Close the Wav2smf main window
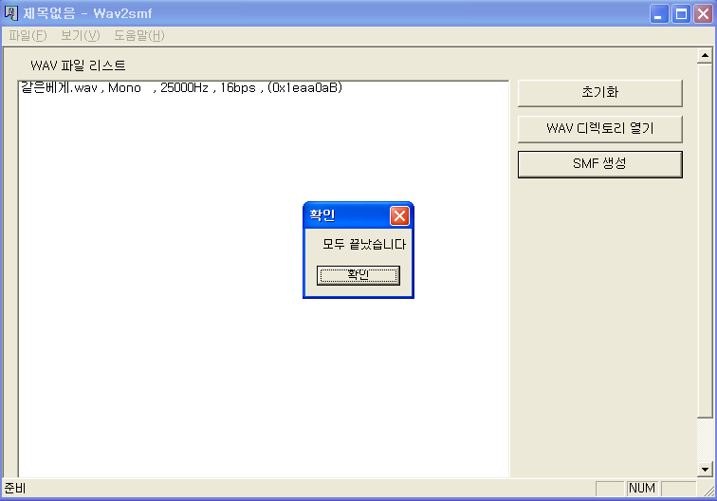The image size is (717, 501). 703,14
